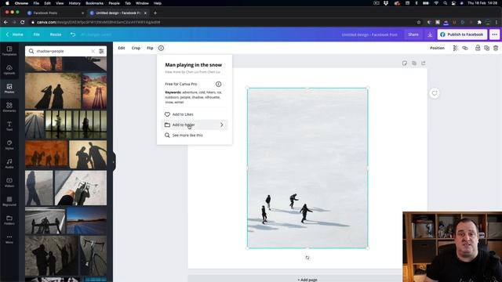Click the Share button
502x282 pixels.
click(413, 34)
